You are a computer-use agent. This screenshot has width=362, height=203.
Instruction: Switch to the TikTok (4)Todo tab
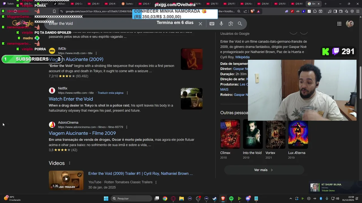[x=60, y=4]
